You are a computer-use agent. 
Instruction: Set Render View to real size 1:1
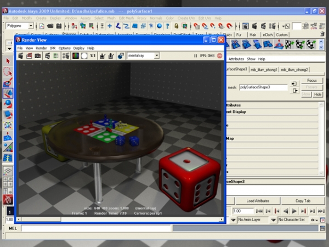93,56
